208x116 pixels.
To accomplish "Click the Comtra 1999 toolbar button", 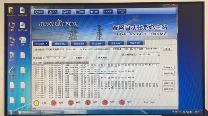I will click(x=122, y=12).
